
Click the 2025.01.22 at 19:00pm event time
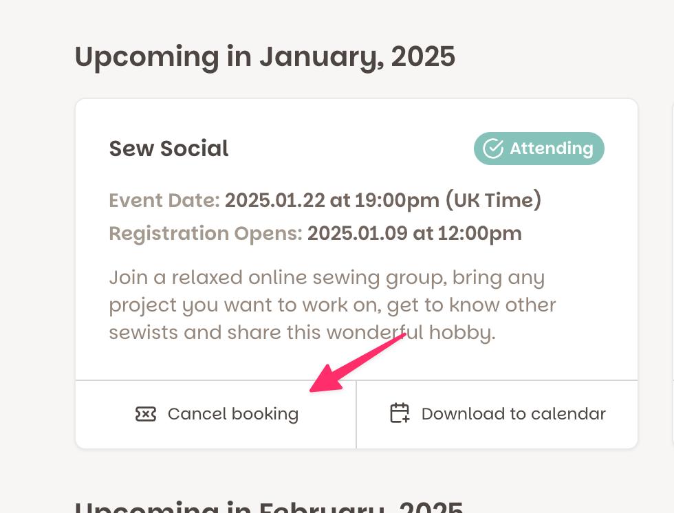point(332,200)
